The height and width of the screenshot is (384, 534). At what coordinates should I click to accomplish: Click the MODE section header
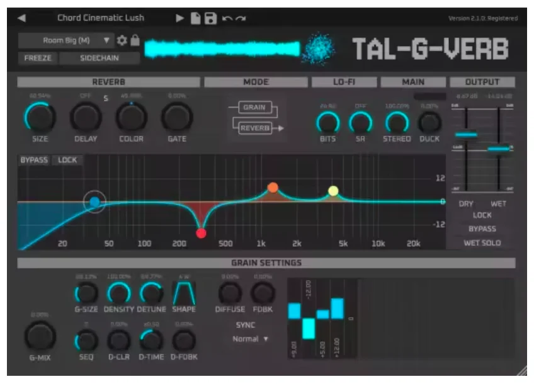click(x=256, y=82)
